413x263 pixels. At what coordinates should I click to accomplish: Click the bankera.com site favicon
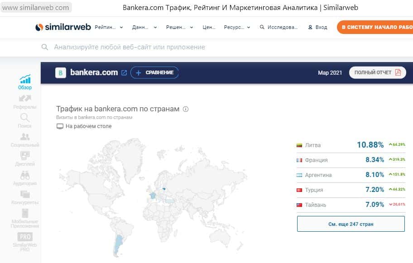click(61, 73)
